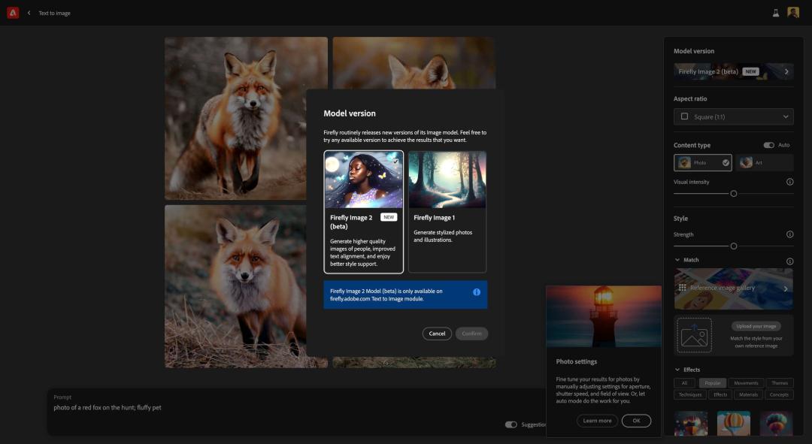Click the Adobe logo icon

tap(13, 13)
